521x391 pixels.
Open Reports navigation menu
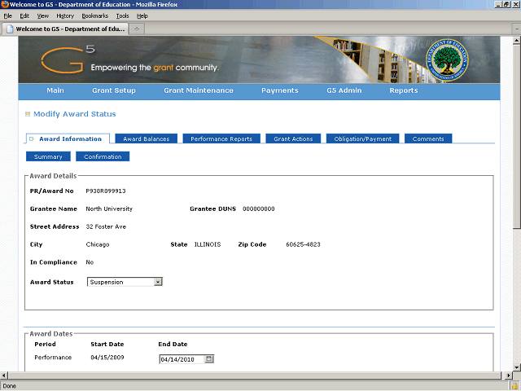click(x=404, y=90)
